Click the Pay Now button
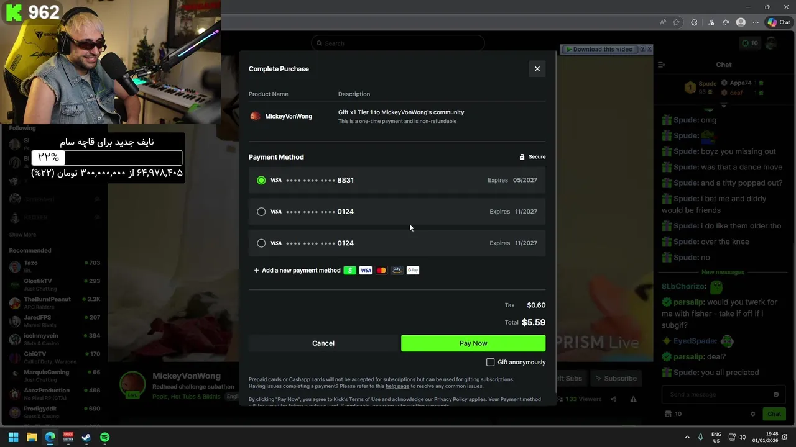796x447 pixels. 473,343
